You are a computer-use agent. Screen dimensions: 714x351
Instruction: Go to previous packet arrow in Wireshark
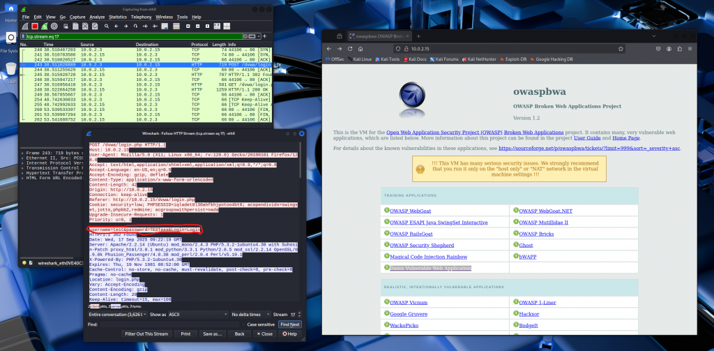(x=116, y=26)
